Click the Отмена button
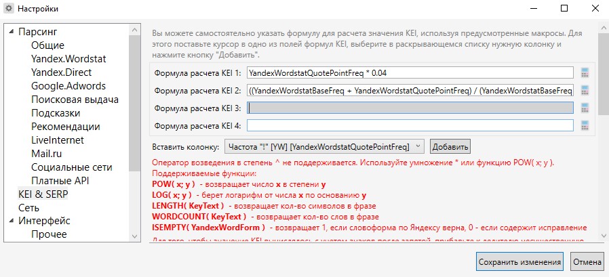 pyautogui.click(x=588, y=262)
